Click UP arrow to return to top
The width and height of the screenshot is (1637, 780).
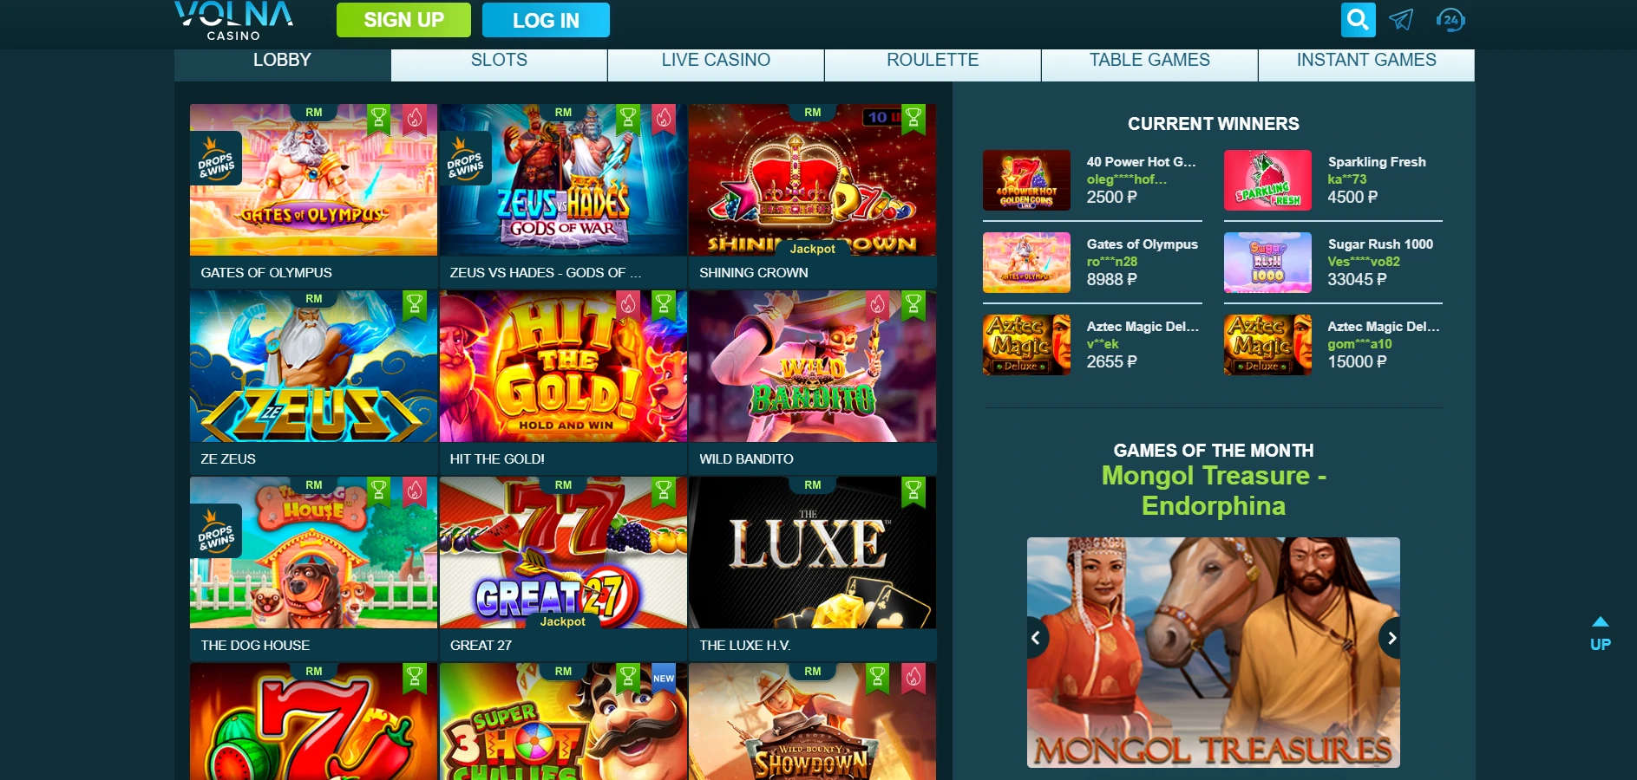1601,634
